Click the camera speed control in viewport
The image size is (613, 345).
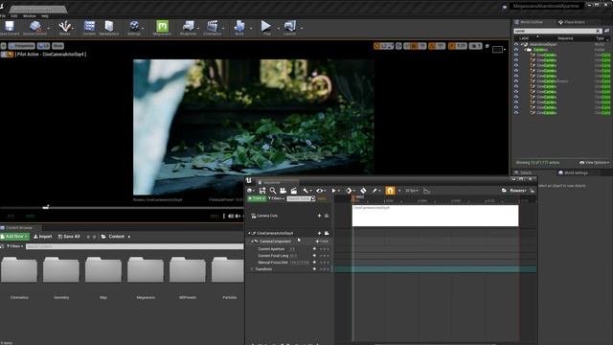(475, 46)
